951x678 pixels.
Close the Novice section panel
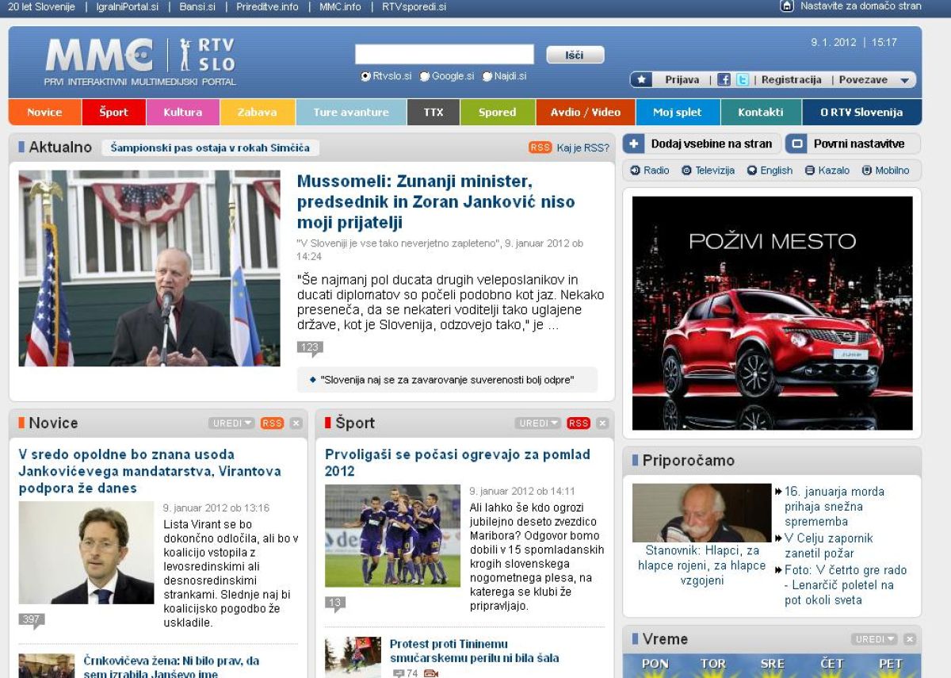tap(296, 423)
